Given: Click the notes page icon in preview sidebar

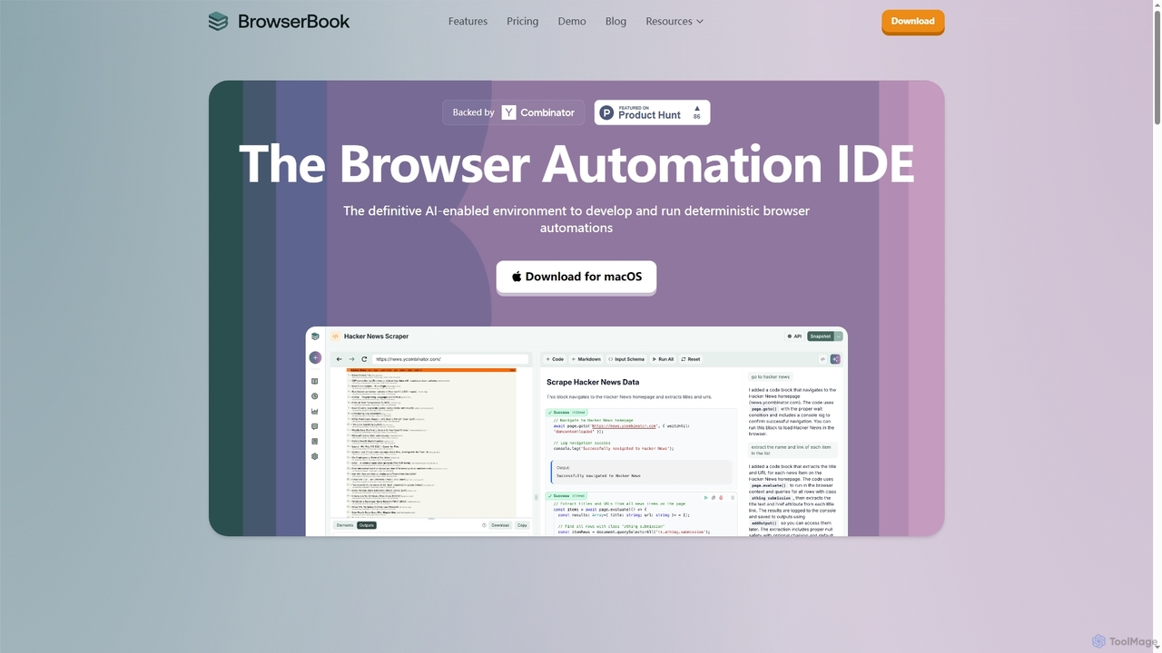Looking at the screenshot, I should point(315,442).
